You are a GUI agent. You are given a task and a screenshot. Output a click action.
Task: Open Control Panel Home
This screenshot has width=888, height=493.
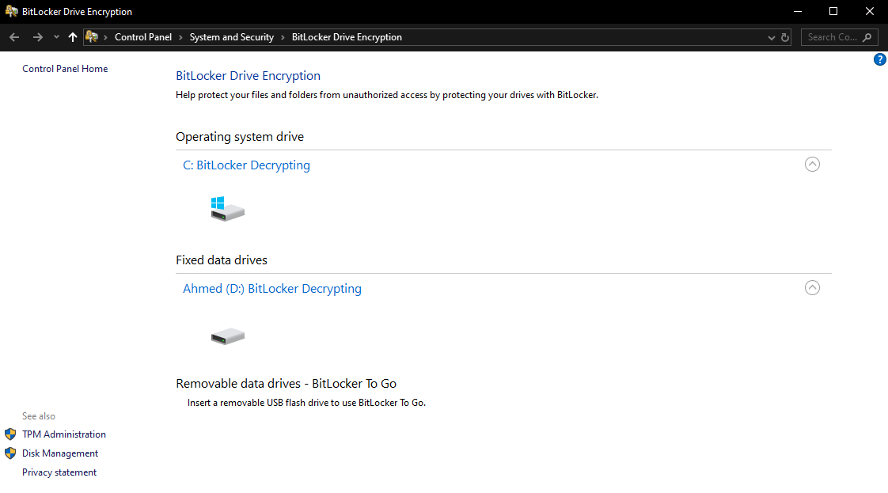point(65,68)
